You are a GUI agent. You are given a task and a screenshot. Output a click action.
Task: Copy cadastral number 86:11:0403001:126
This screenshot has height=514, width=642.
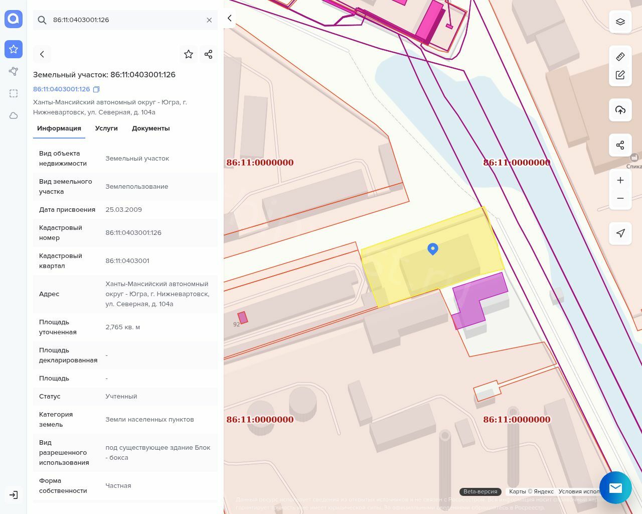click(96, 89)
